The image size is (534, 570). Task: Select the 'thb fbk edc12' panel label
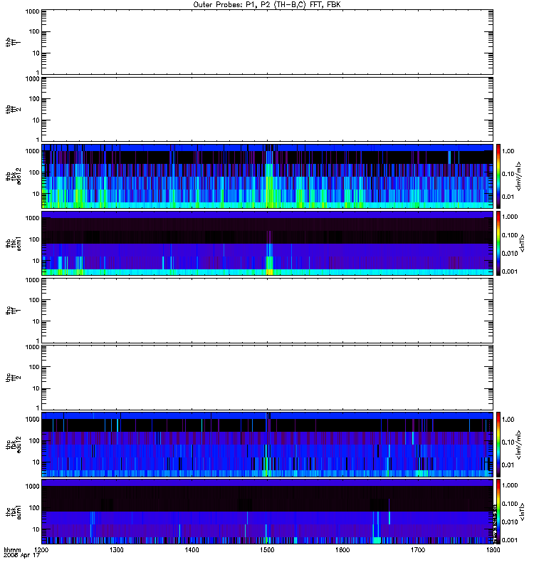[x=13, y=176]
